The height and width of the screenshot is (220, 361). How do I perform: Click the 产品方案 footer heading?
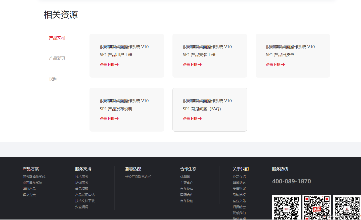pyautogui.click(x=31, y=169)
